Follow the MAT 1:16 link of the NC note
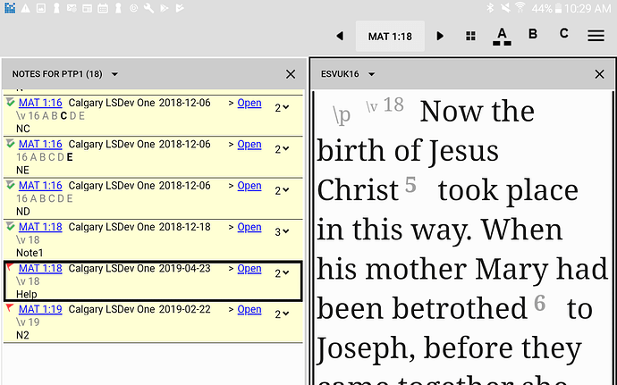Image resolution: width=617 pixels, height=385 pixels. coord(40,103)
